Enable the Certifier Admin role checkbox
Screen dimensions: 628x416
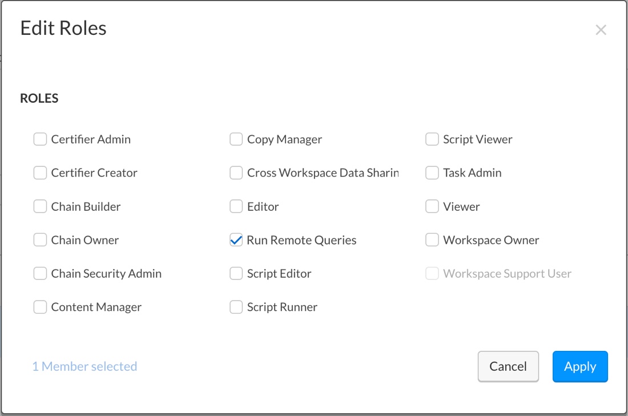[40, 139]
